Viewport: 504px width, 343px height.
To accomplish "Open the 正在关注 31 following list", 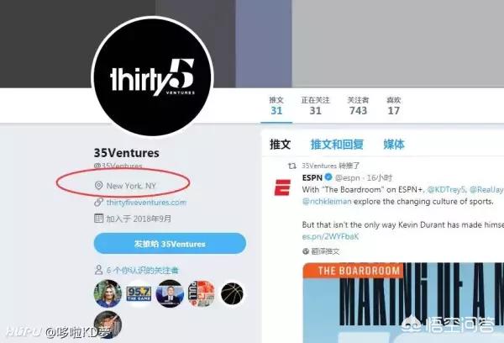I will coord(315,106).
